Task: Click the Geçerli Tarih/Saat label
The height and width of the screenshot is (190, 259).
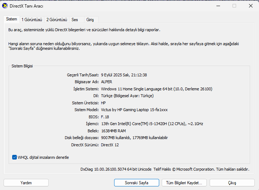Action: (x=83, y=75)
